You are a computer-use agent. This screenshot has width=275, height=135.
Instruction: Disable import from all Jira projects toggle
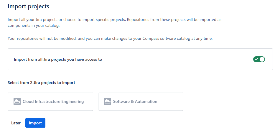pyautogui.click(x=259, y=59)
